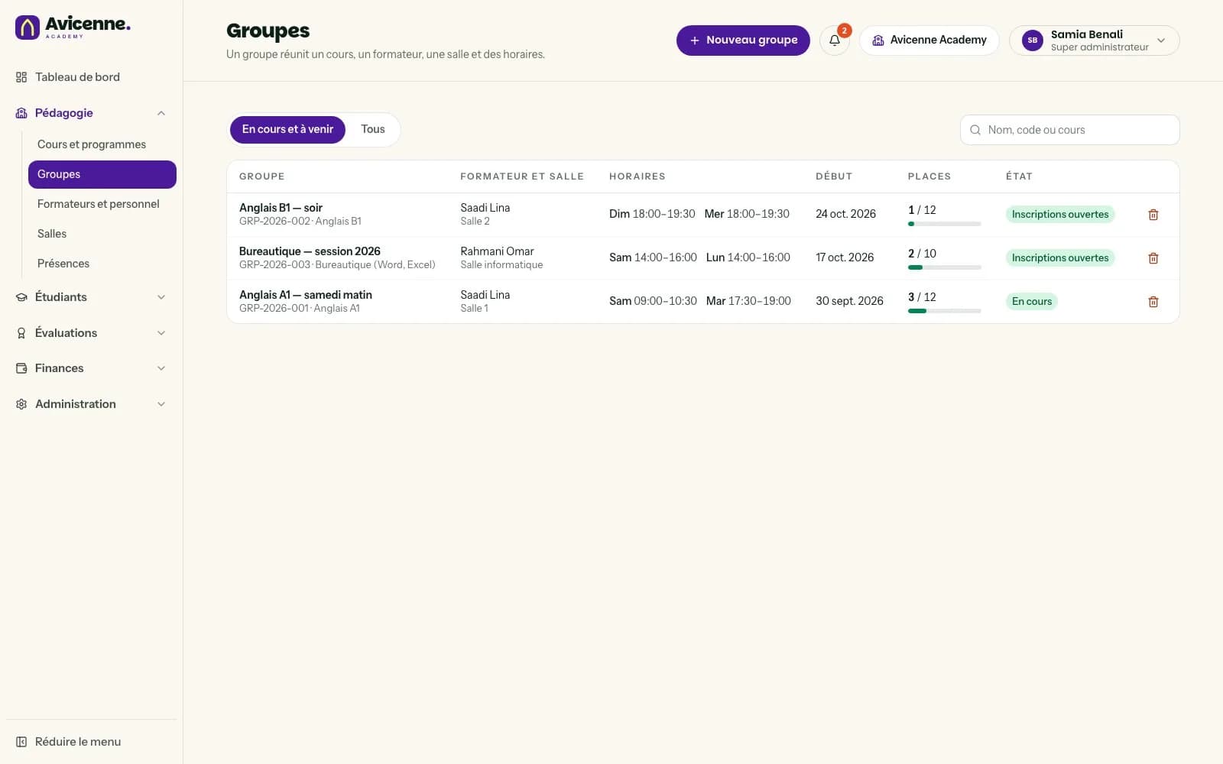
Task: Open the Présences page
Action: 102,264
